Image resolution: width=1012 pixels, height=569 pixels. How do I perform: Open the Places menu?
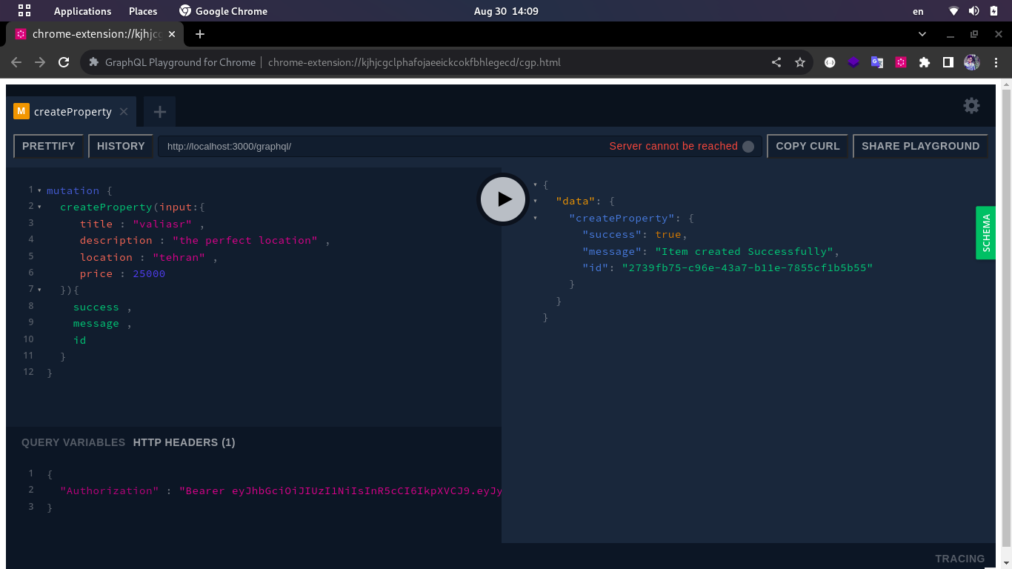coord(143,11)
